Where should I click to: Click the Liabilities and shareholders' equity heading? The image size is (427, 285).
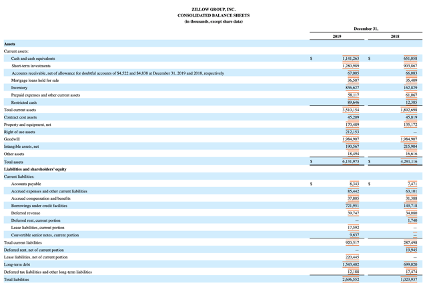point(35,169)
